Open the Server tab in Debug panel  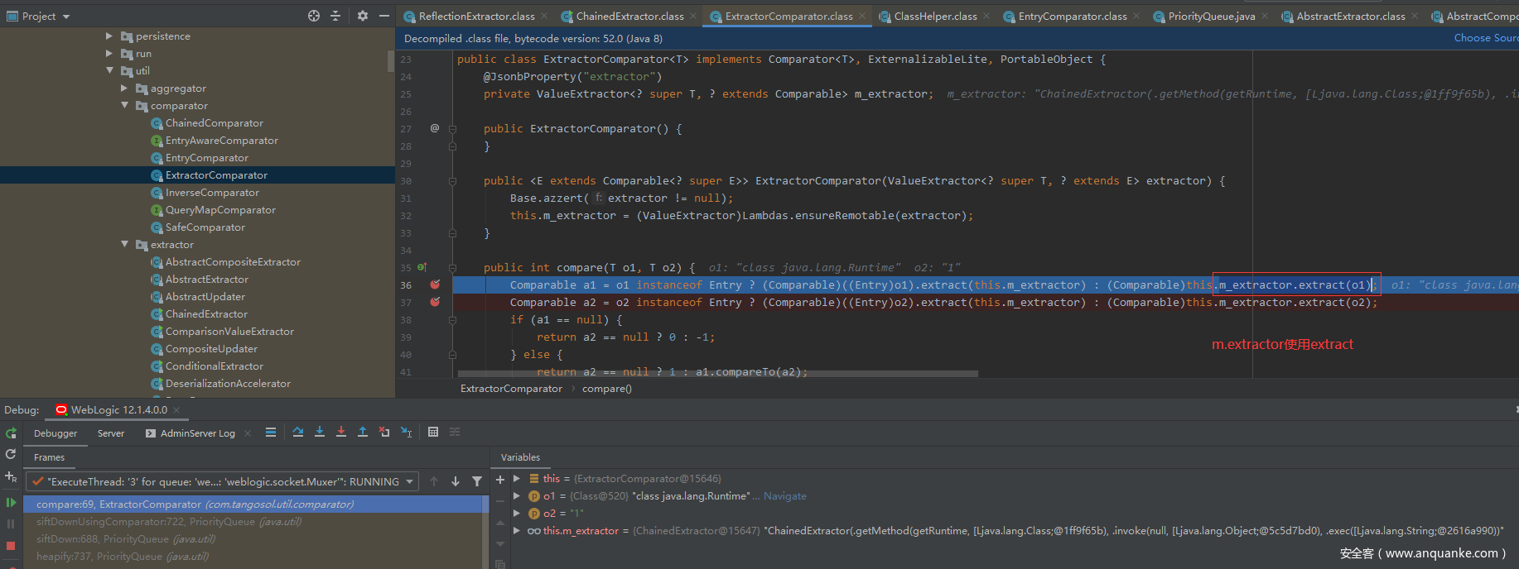point(111,433)
